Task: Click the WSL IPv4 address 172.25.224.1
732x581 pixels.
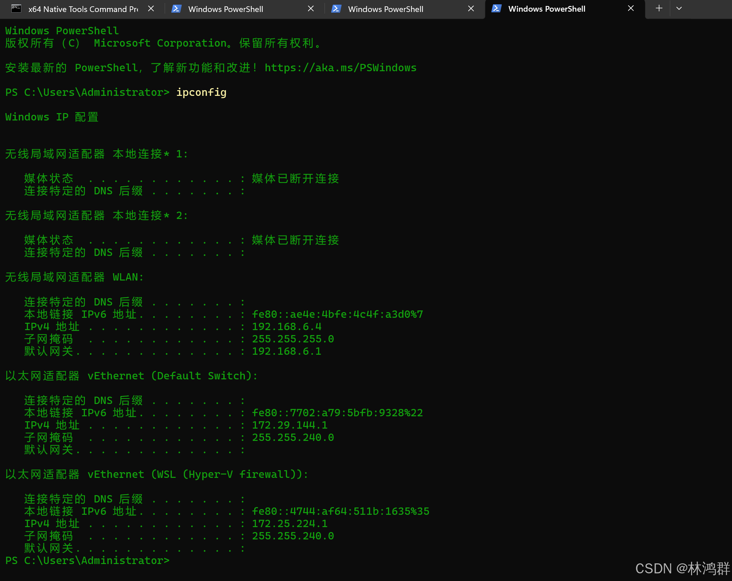Action: click(x=290, y=524)
